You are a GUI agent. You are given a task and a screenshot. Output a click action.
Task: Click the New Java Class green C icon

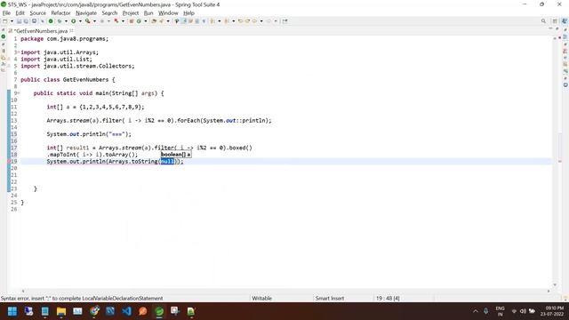[139, 21]
